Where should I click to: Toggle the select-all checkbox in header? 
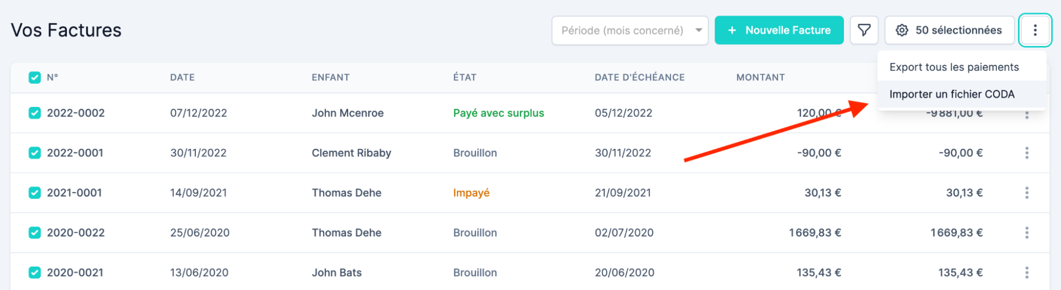34,78
